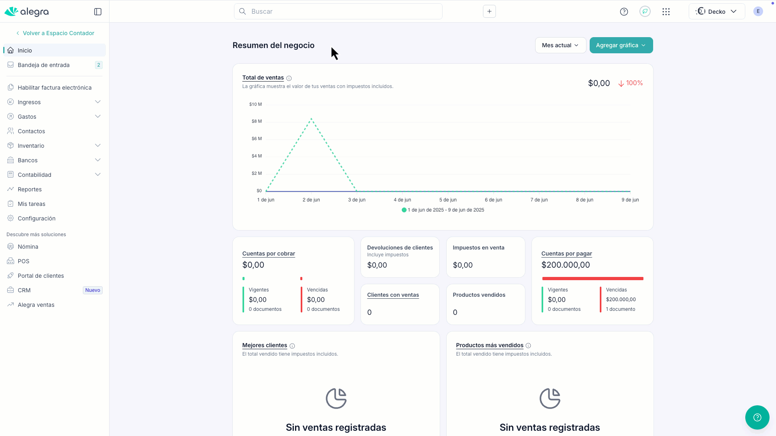Toggle the chart legend date range dot
This screenshot has width=776, height=436.
[404, 210]
